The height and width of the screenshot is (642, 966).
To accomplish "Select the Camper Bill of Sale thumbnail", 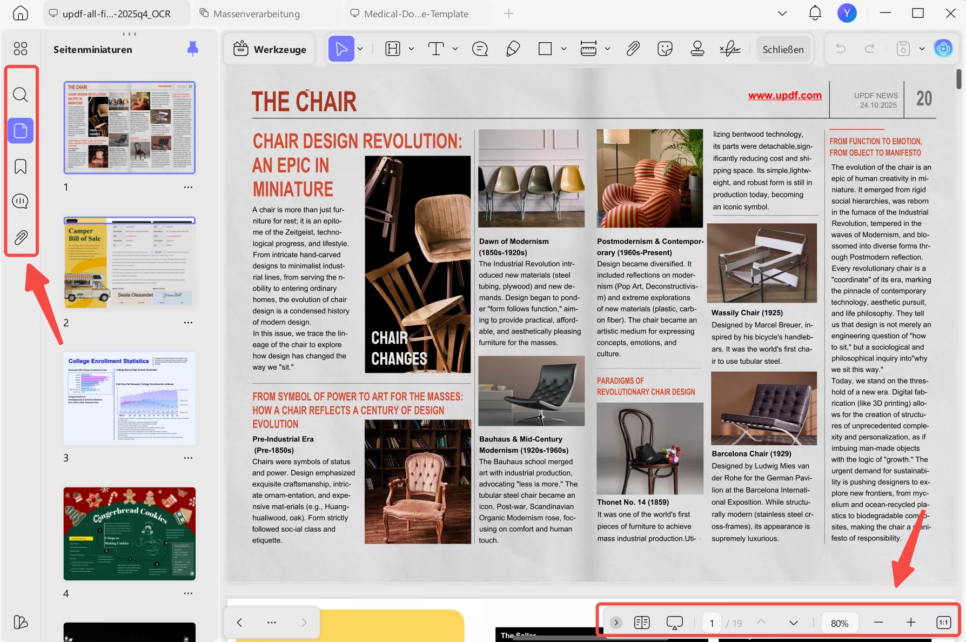I will pos(129,263).
